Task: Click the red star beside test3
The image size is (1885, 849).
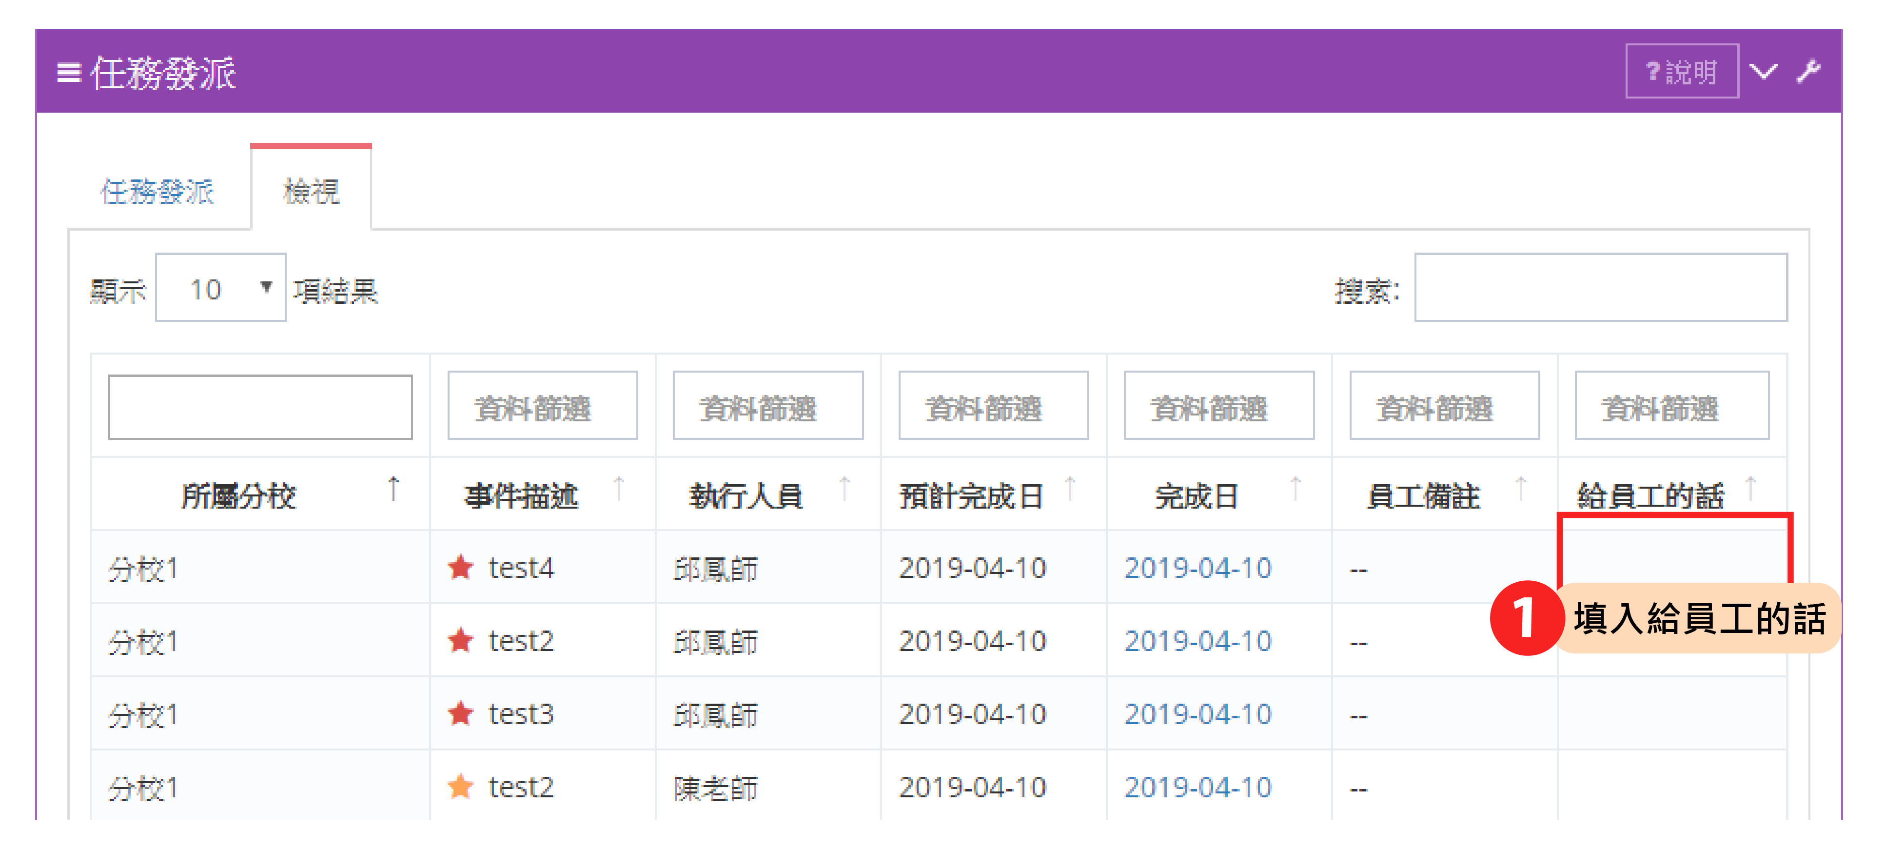Action: pos(461,713)
